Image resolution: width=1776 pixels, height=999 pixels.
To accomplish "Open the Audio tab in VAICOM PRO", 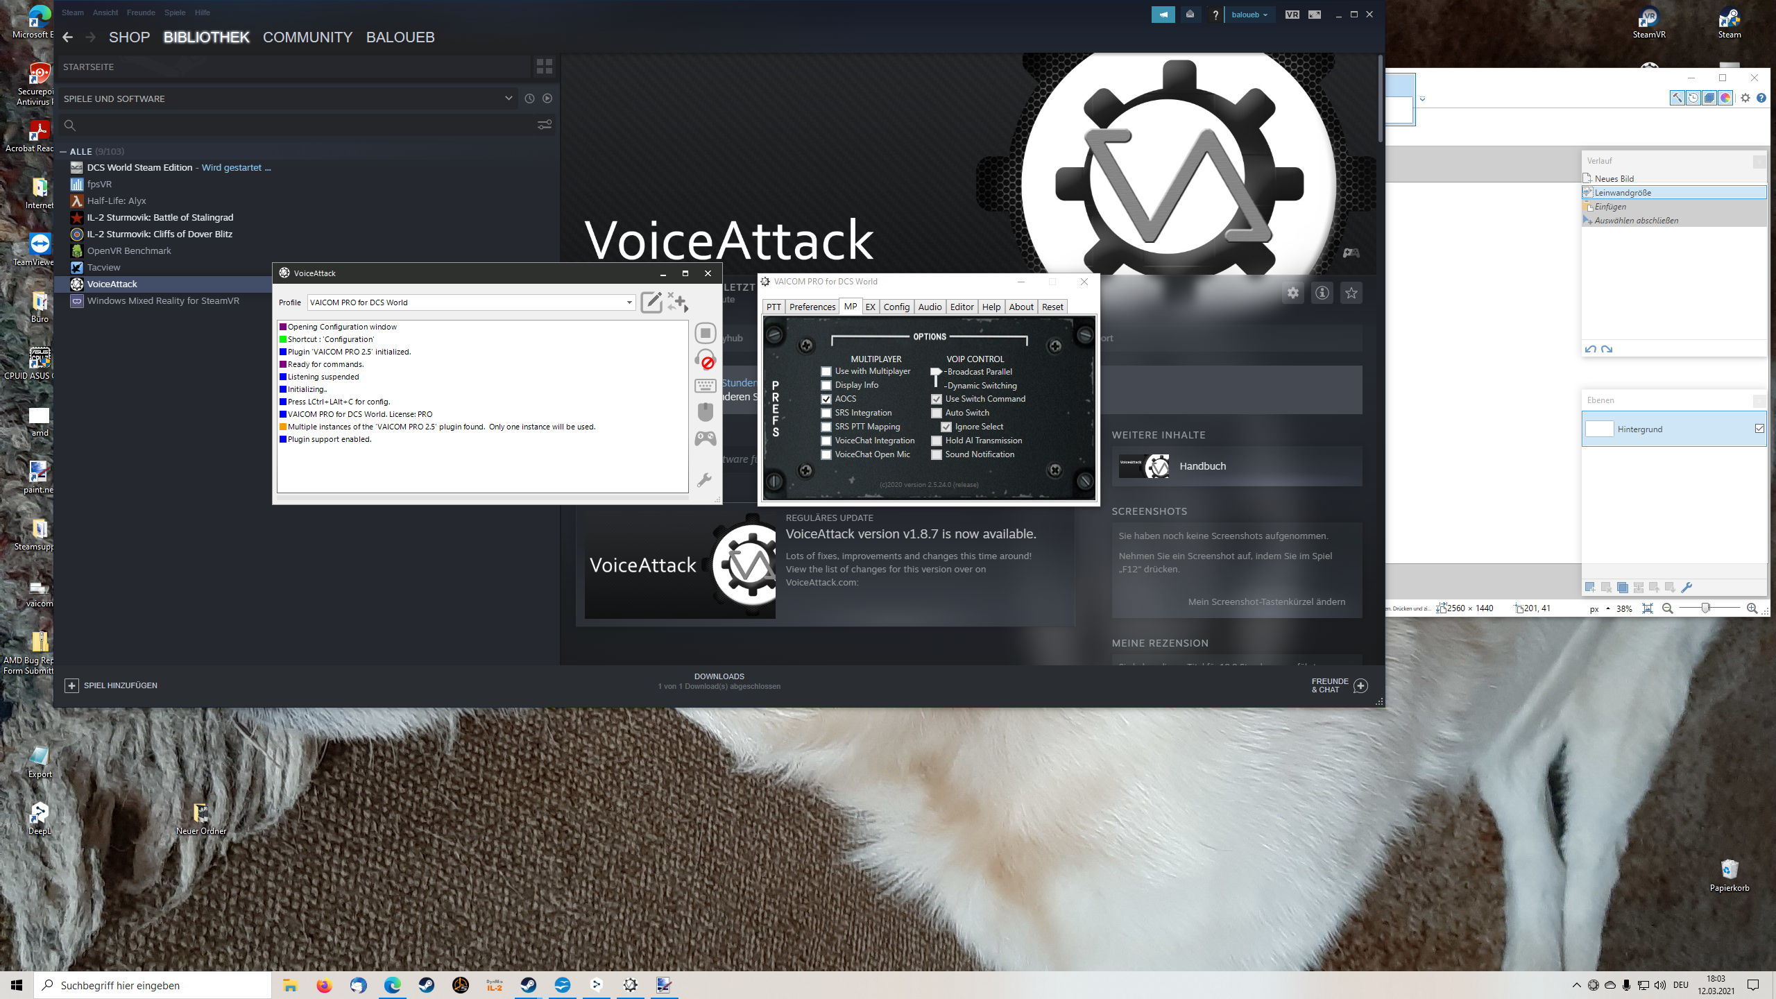I will [930, 307].
